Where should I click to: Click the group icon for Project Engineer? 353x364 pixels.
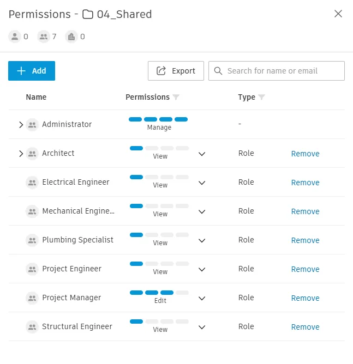click(x=32, y=269)
